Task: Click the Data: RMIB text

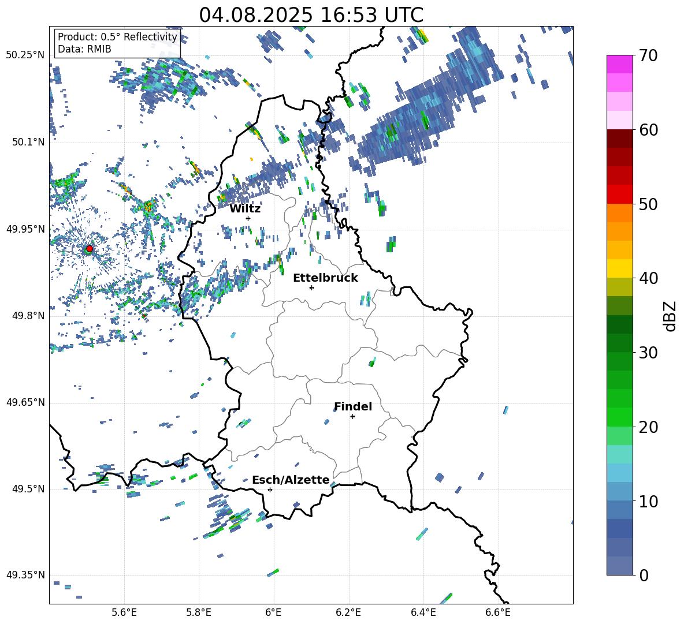Action: [x=84, y=49]
